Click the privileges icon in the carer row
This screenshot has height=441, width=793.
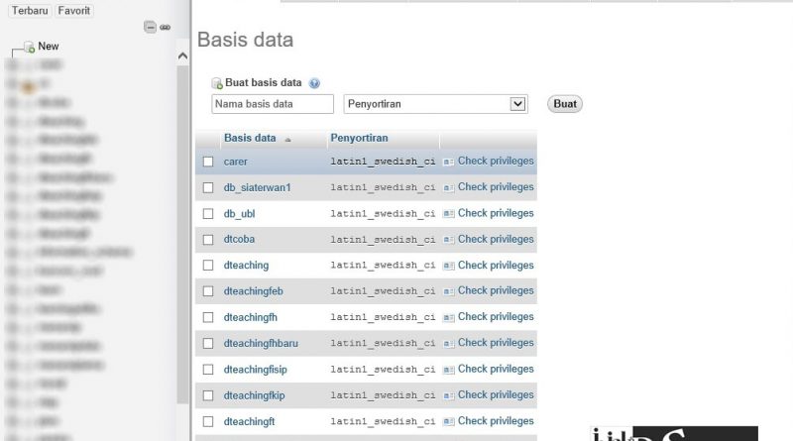pos(448,162)
